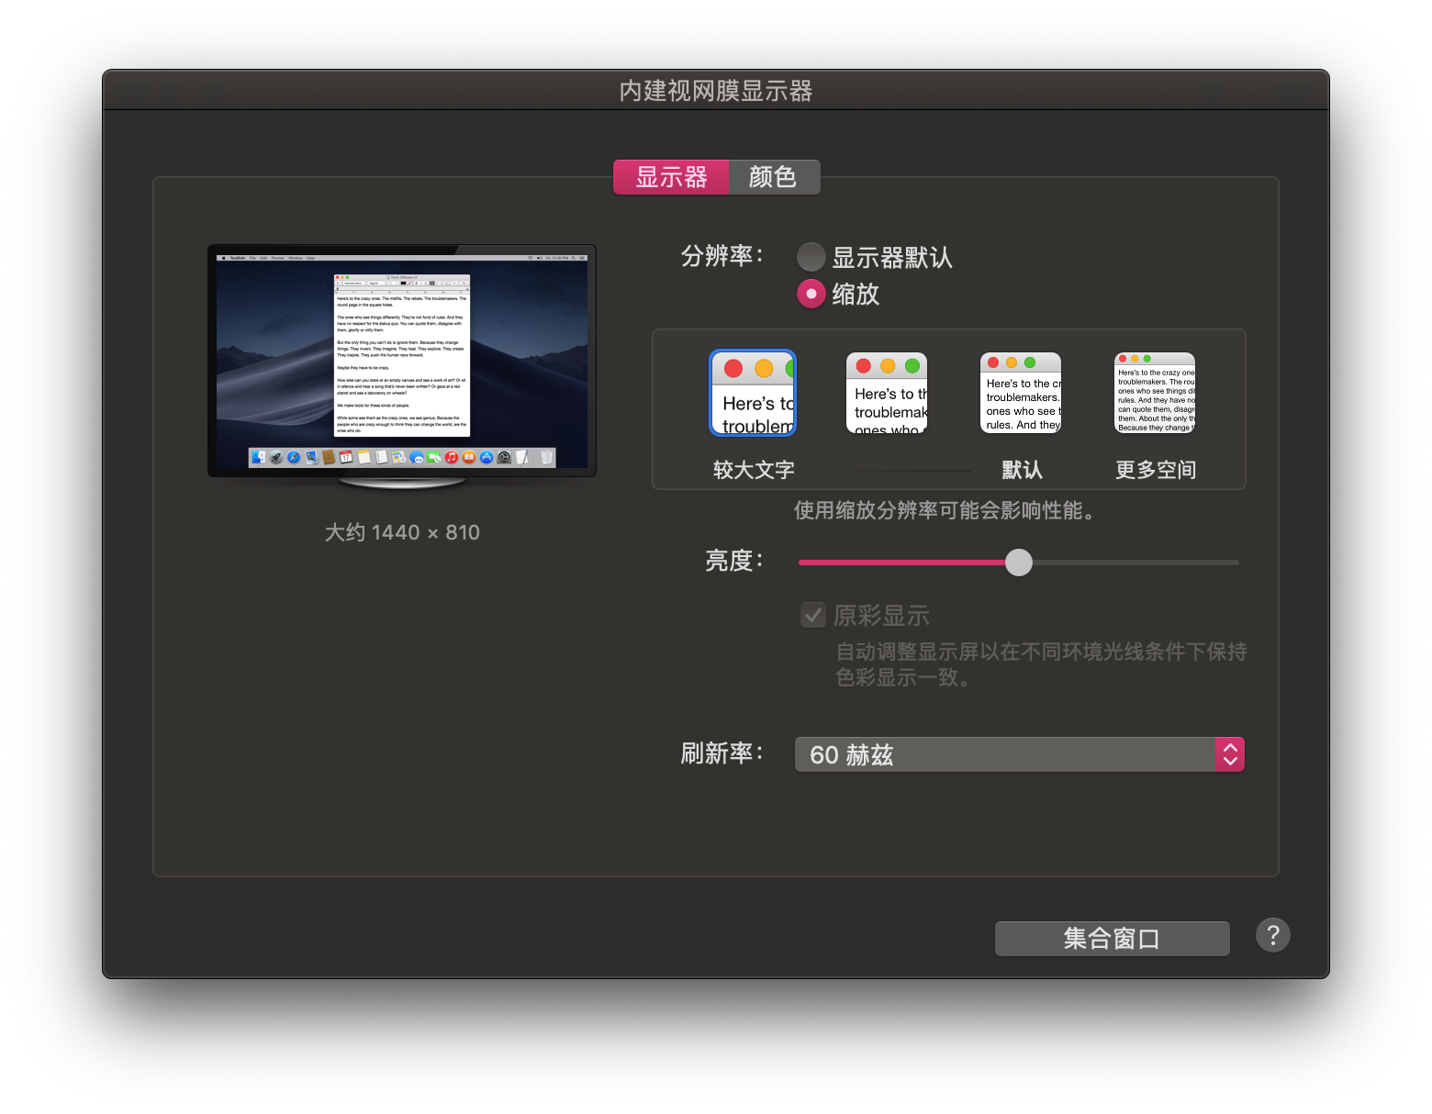Click the 更多空间 label
Viewport: 1432px width, 1114px height.
coord(1156,470)
